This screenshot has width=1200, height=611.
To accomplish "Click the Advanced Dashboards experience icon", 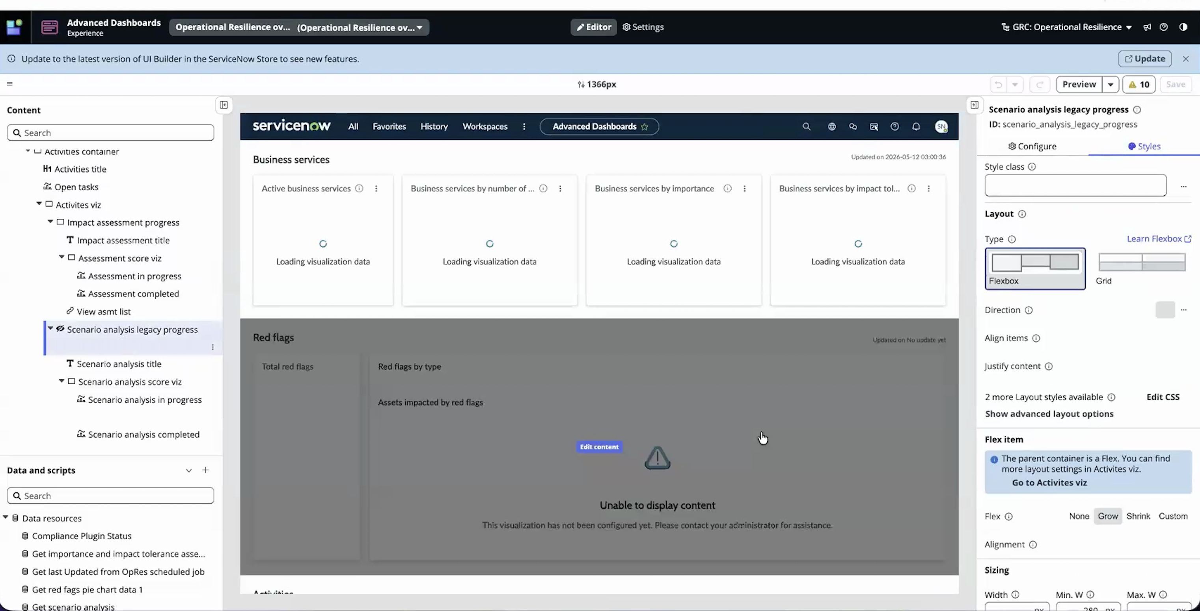I will (49, 27).
